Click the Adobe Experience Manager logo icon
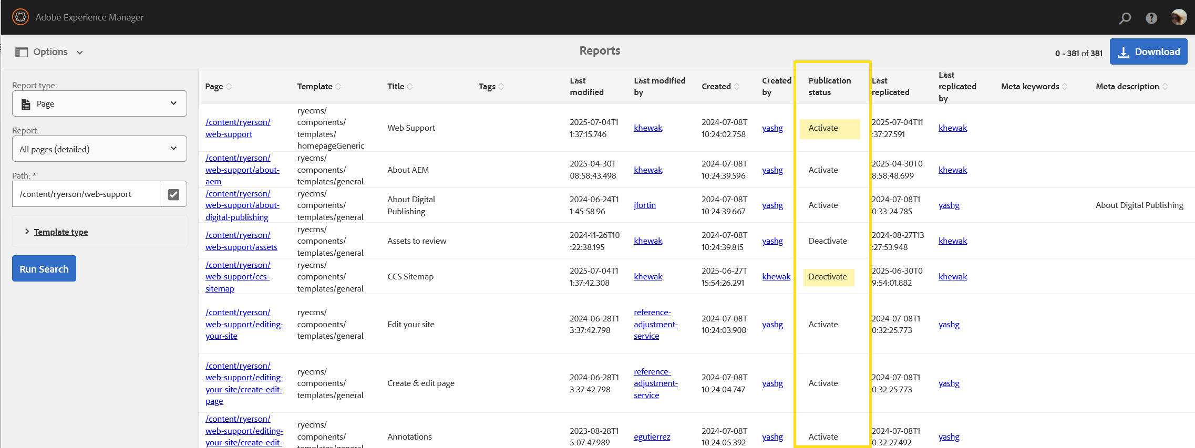 point(20,17)
